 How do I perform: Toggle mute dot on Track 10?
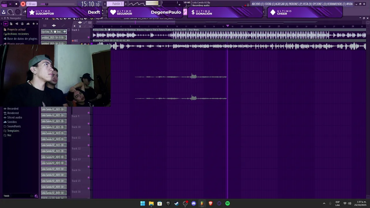point(88,134)
